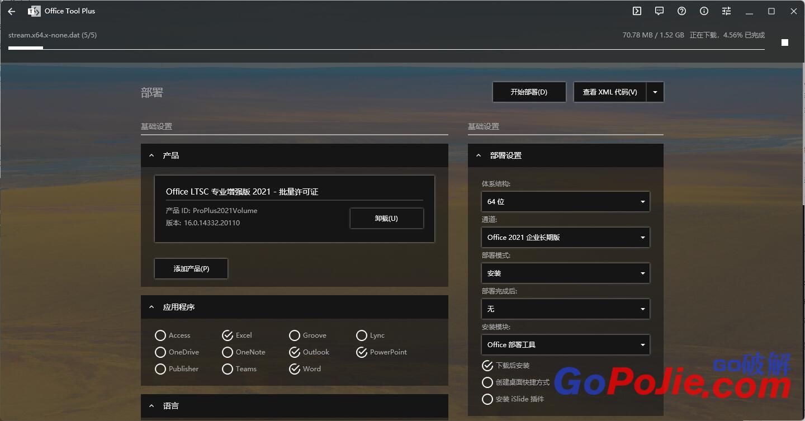Screen dimensions: 805x421
Task: Open the feedback chat icon
Action: click(x=659, y=11)
